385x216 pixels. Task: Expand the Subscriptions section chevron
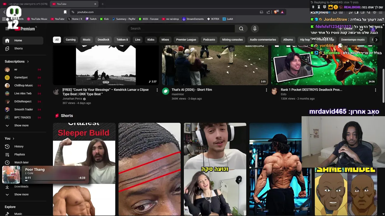28,61
